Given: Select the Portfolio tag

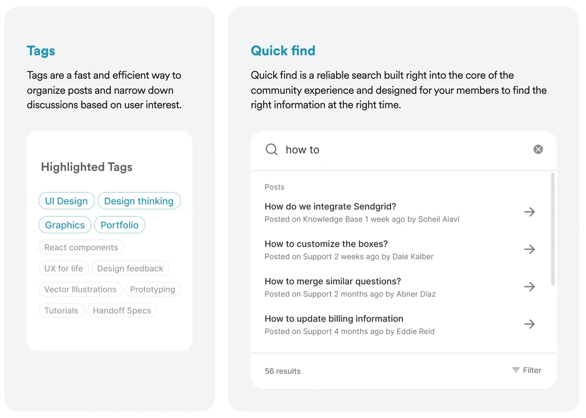Looking at the screenshot, I should point(120,225).
